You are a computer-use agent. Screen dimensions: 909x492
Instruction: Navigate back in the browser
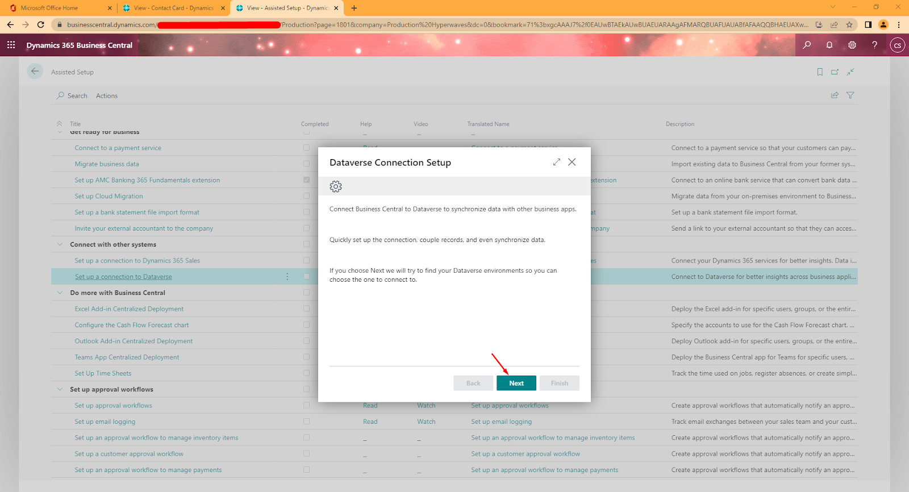(10, 24)
